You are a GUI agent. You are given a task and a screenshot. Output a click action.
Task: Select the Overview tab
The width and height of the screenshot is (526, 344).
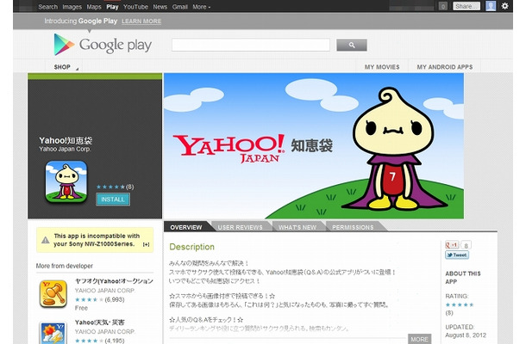pyautogui.click(x=186, y=227)
